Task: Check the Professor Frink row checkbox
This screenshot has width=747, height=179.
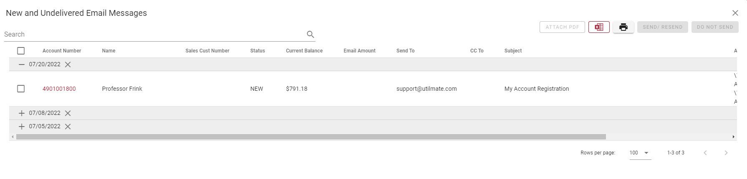Action: [x=21, y=89]
